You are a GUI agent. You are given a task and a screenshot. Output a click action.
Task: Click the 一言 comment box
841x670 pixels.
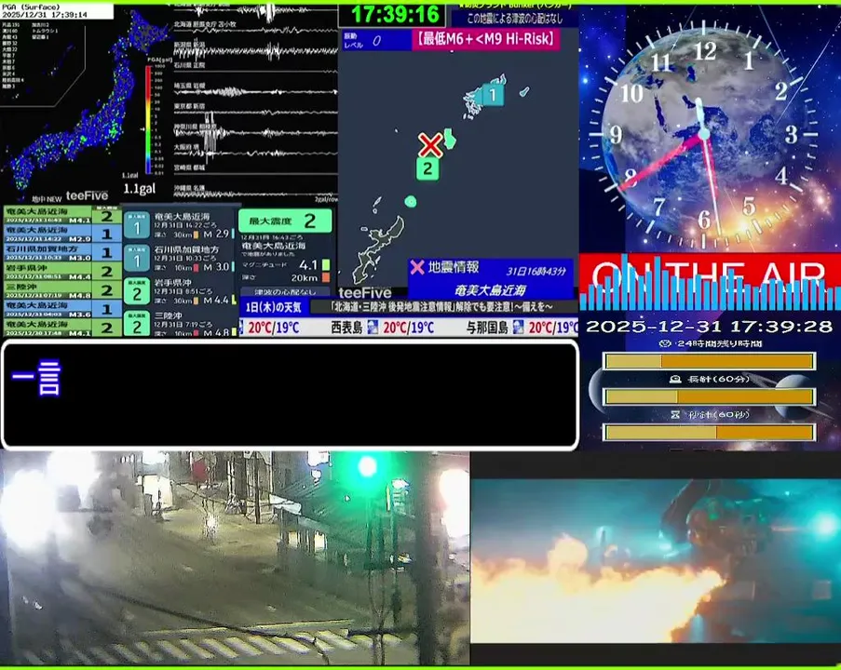pyautogui.click(x=291, y=395)
